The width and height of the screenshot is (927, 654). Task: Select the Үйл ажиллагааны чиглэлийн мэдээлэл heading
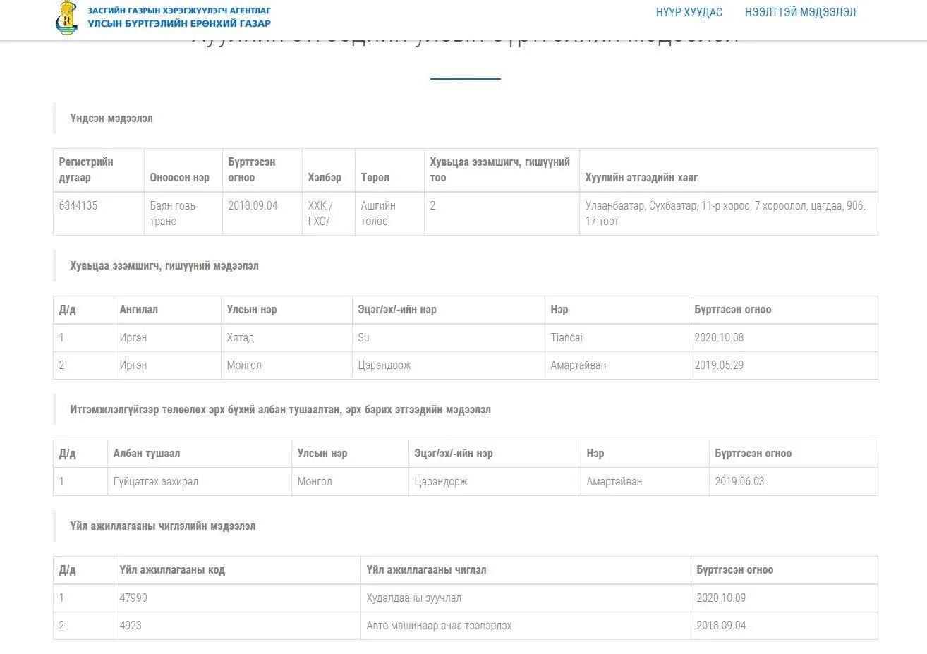point(163,526)
